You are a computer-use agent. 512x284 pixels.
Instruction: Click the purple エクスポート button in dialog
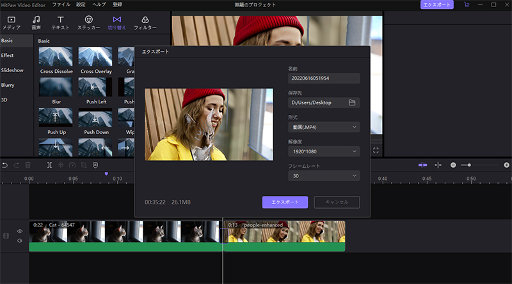pos(285,202)
